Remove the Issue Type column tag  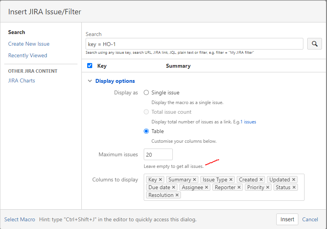pyautogui.click(x=231, y=179)
